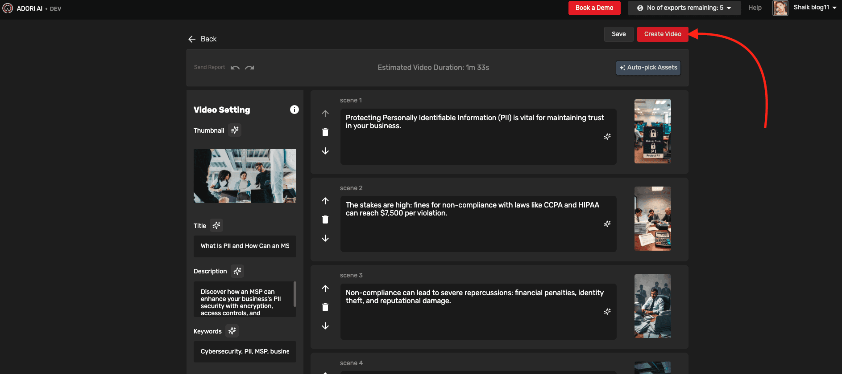
Task: Open the Shaik blog11 account menu
Action: pos(815,8)
